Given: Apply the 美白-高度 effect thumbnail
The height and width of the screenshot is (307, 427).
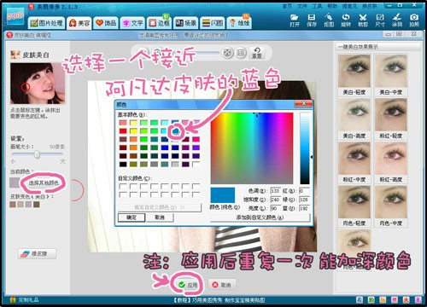Looking at the screenshot, I should coord(354,115).
